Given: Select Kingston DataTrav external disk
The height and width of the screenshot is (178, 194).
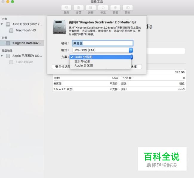Looking at the screenshot, I should [x=22, y=43].
